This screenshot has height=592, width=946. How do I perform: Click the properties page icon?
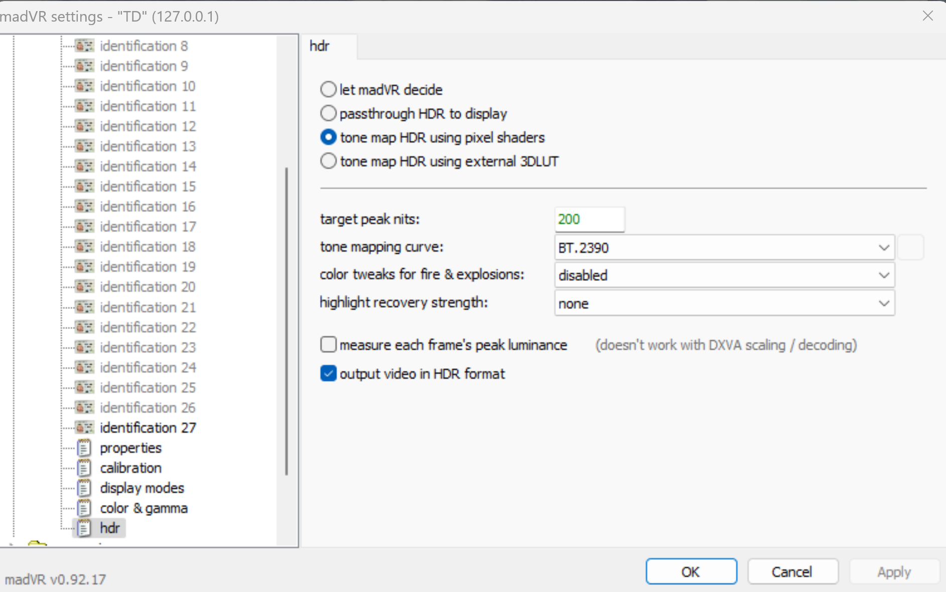pos(84,448)
